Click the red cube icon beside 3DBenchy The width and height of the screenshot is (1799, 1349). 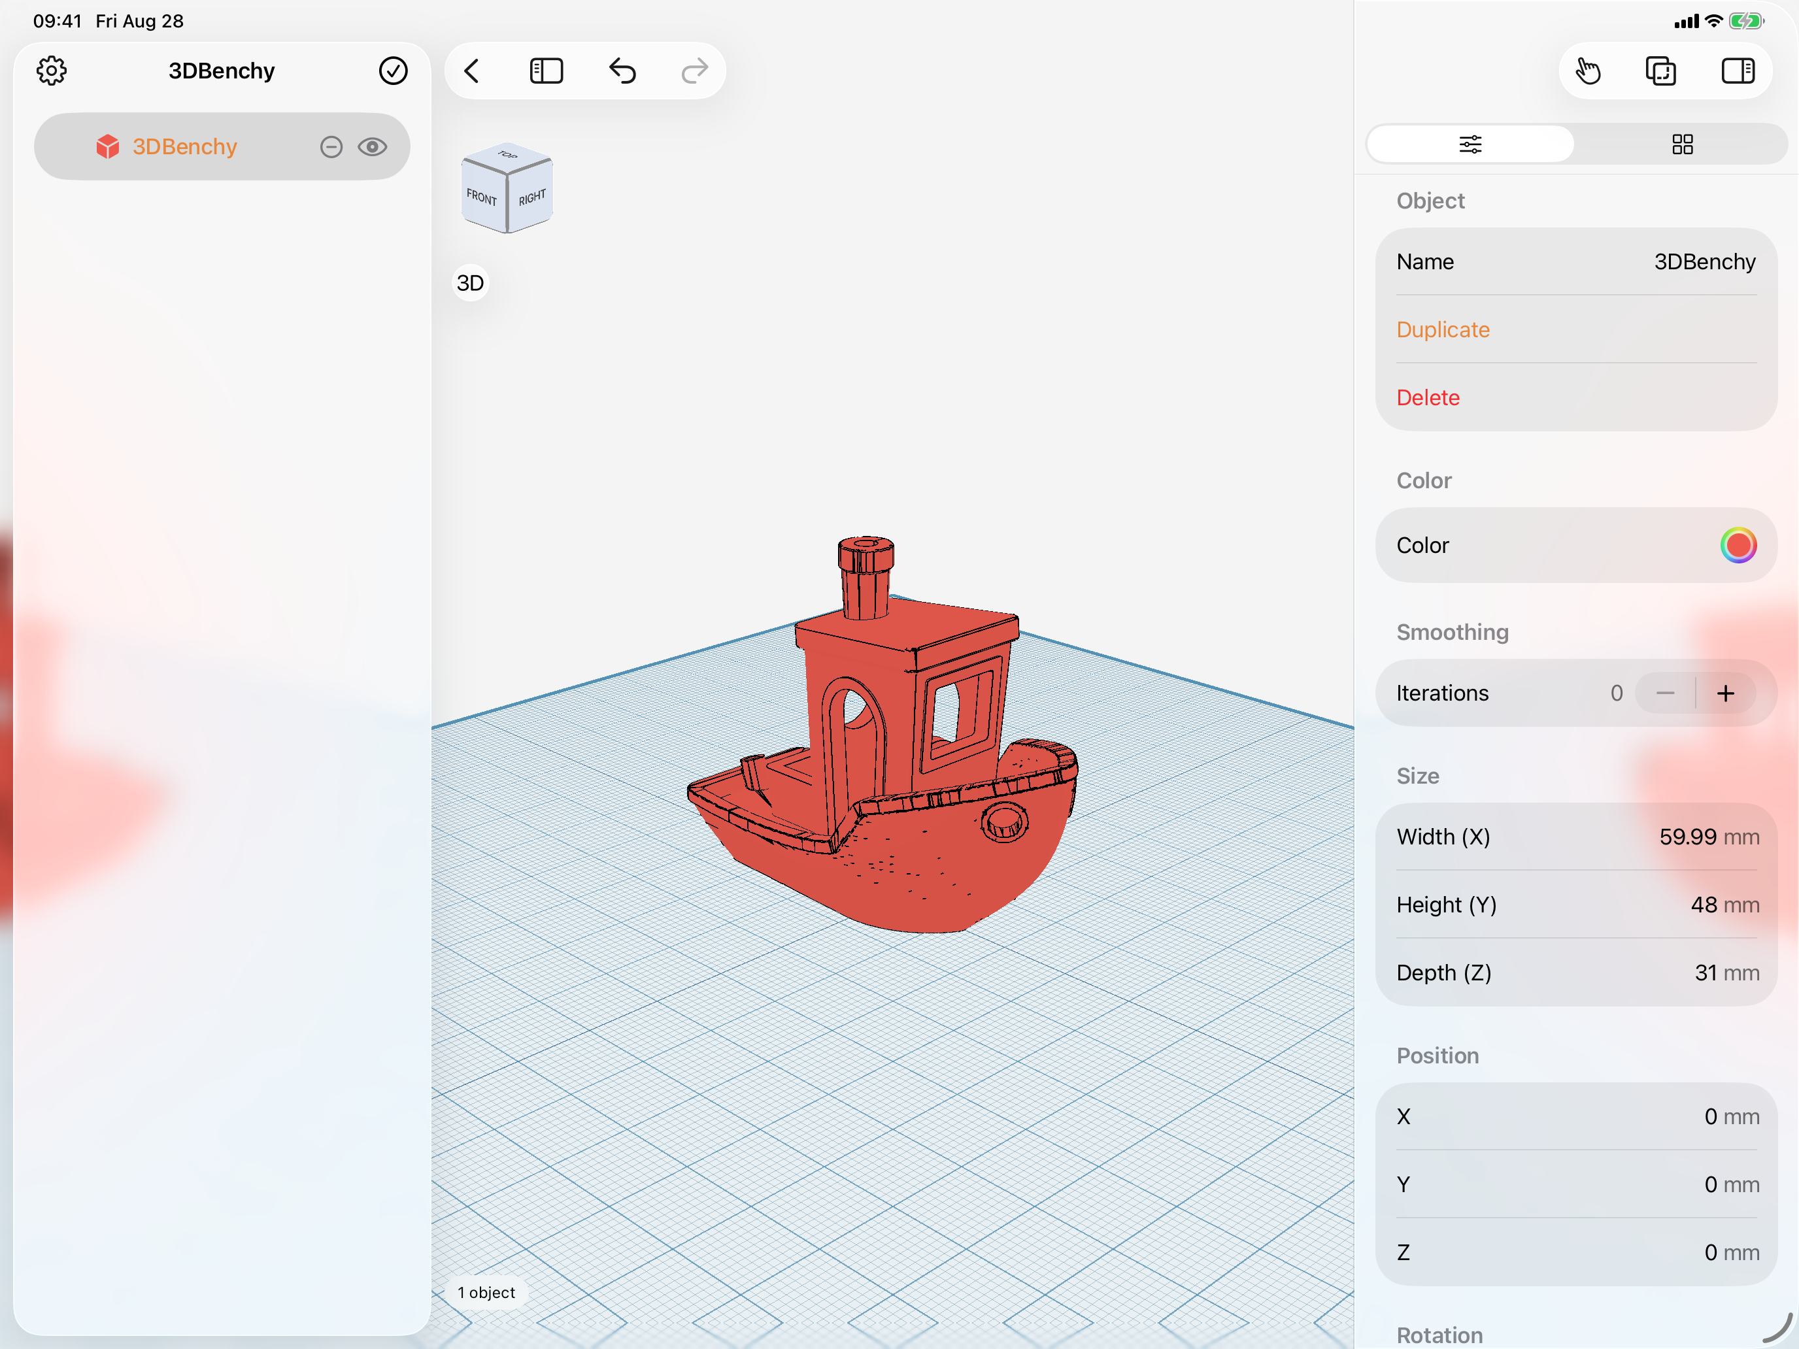pyautogui.click(x=107, y=146)
